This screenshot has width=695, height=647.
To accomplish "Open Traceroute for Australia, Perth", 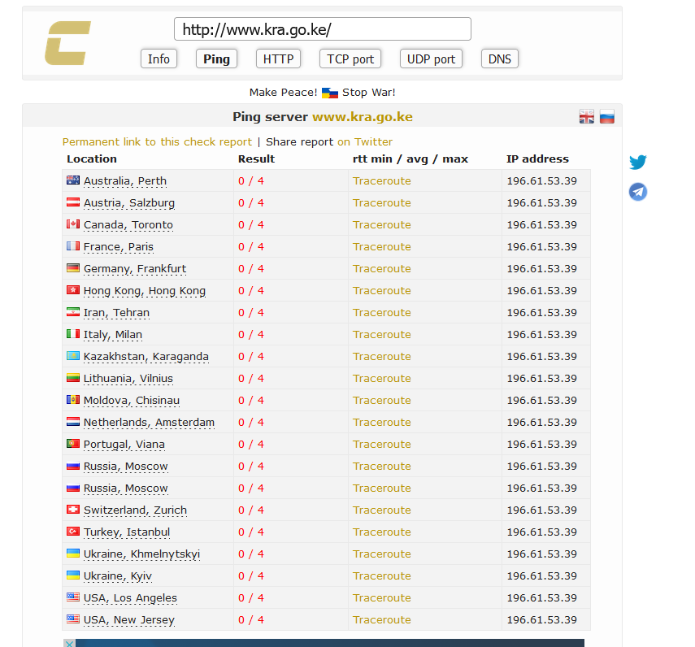I will click(381, 180).
